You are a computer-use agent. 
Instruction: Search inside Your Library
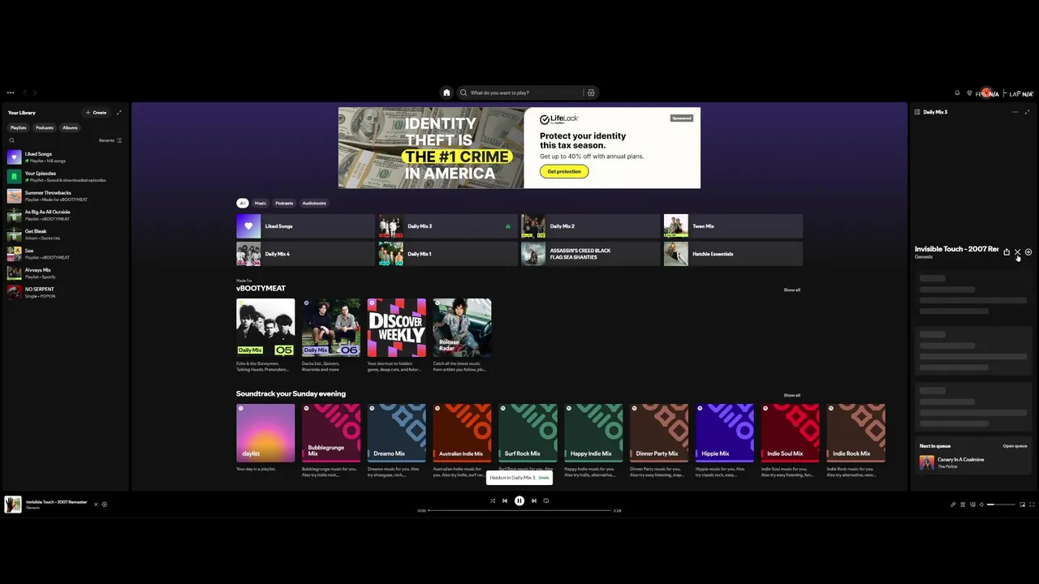point(11,140)
